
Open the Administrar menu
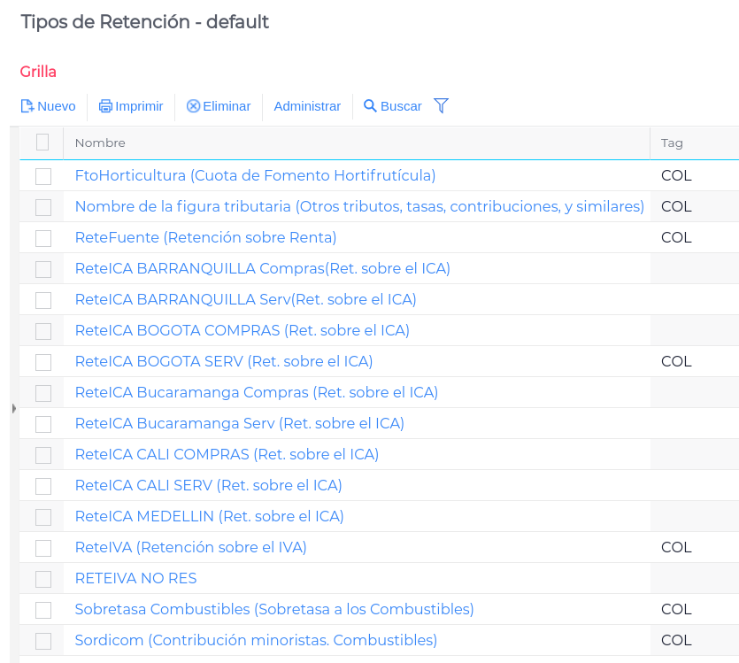[x=307, y=106]
